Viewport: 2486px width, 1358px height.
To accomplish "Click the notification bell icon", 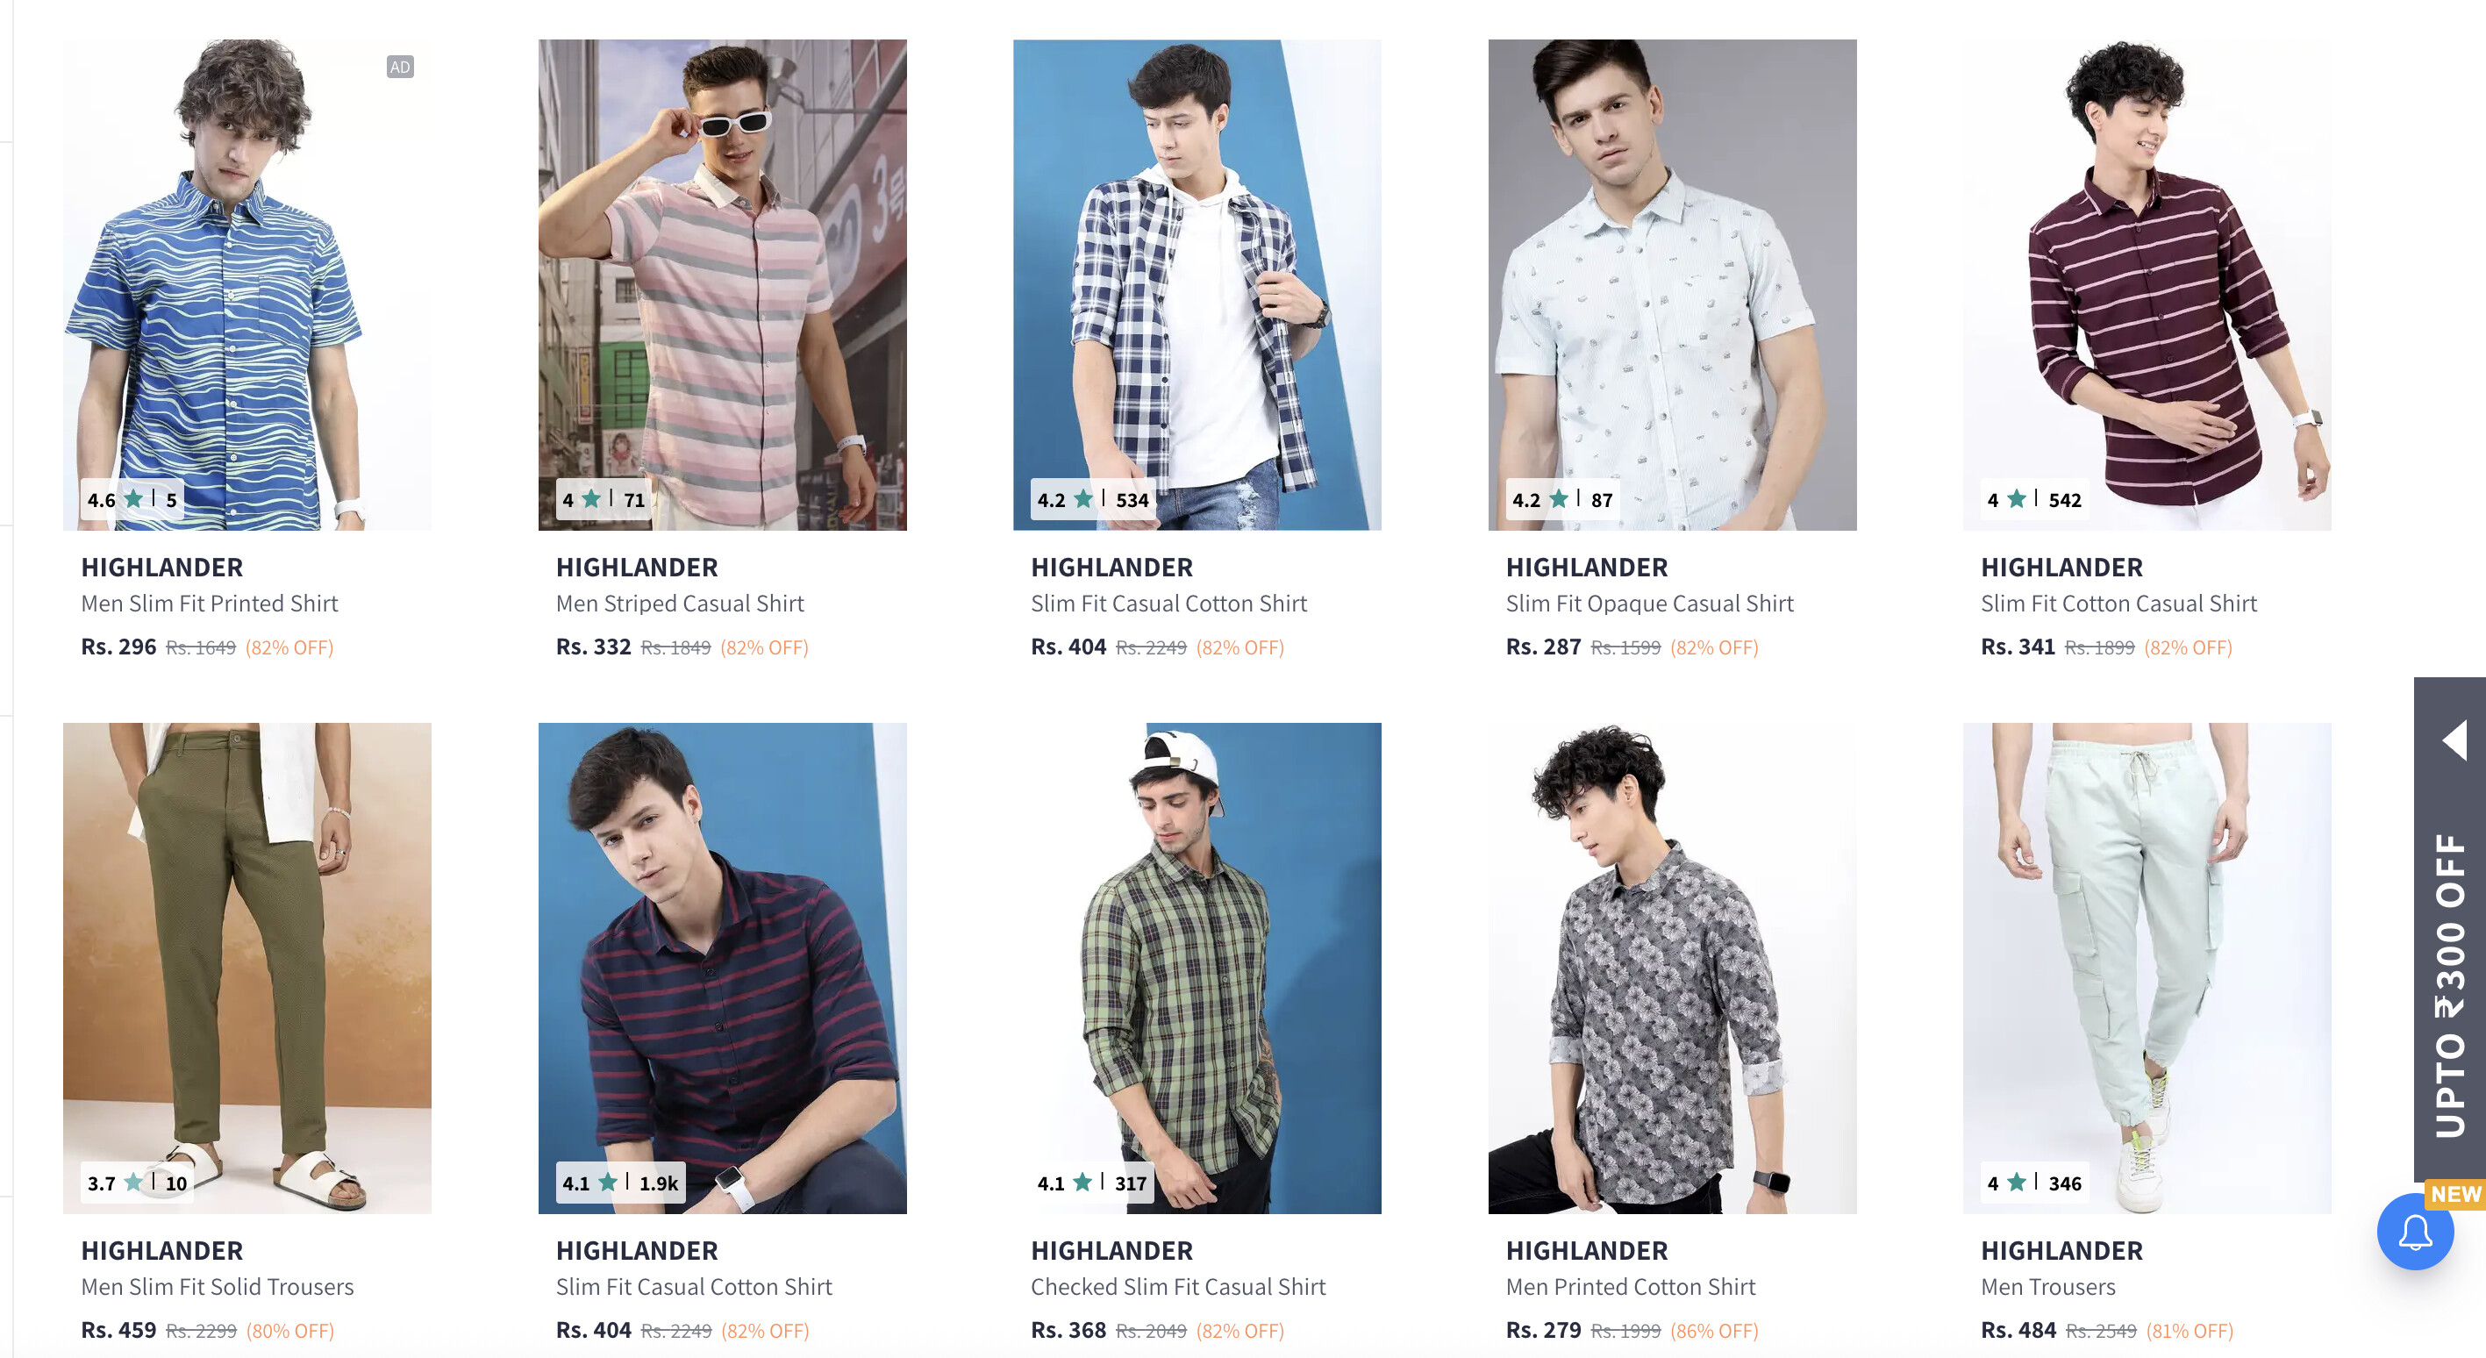I will 2415,1233.
